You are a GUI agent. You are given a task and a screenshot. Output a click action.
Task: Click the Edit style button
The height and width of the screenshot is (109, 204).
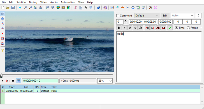coord(165,16)
